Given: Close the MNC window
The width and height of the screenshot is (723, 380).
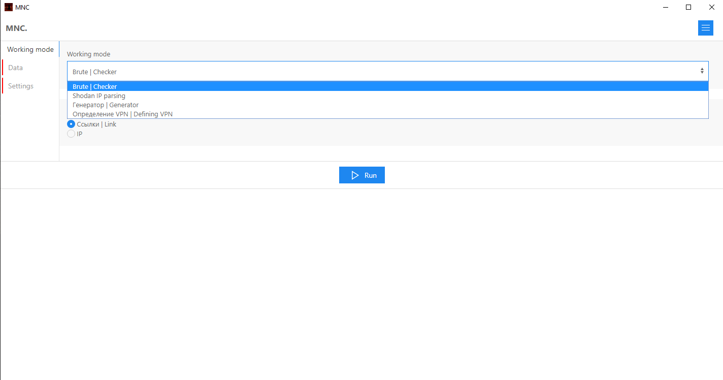Looking at the screenshot, I should coord(711,7).
